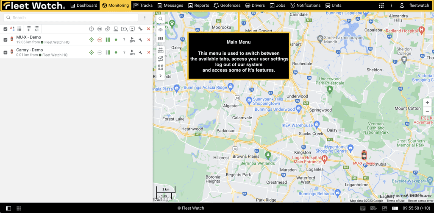Click the map search magnifier button
Screen dimensions: 434x213
point(160,19)
